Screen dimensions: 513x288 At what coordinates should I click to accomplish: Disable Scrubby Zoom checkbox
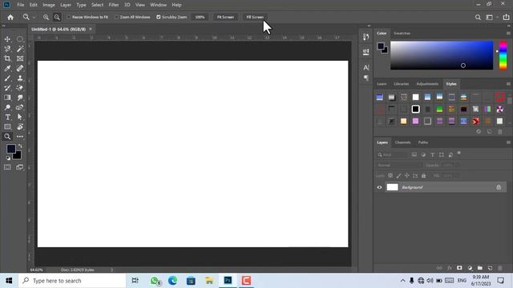[x=159, y=17]
